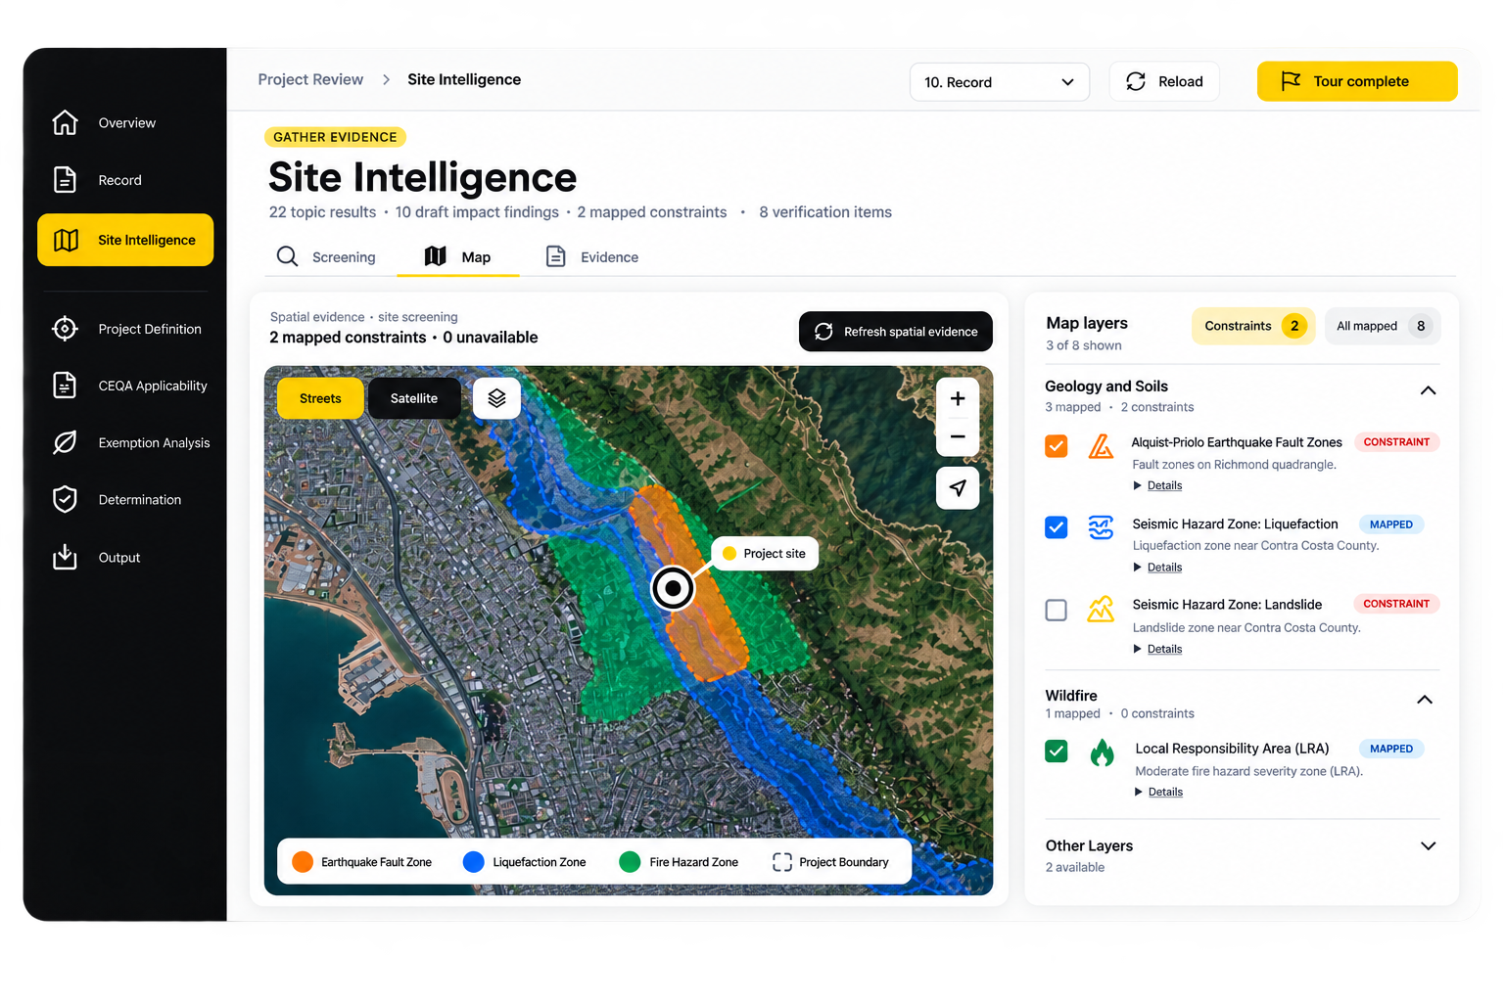Click the Tour complete button
Image resolution: width=1504 pixels, height=1002 pixels.
point(1357,81)
